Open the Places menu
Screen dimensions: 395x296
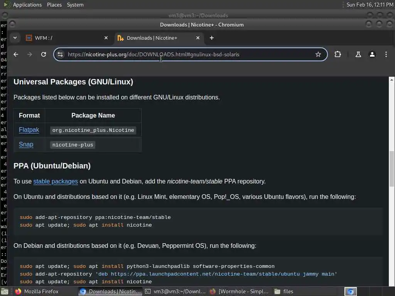(54, 5)
